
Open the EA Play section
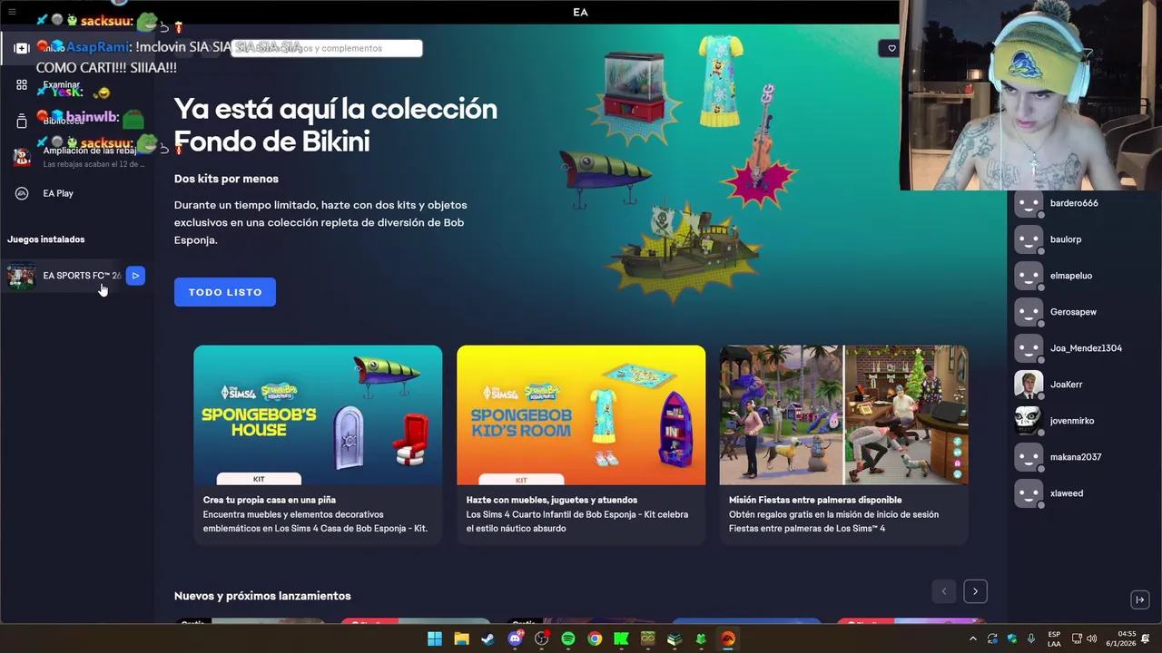pos(58,193)
